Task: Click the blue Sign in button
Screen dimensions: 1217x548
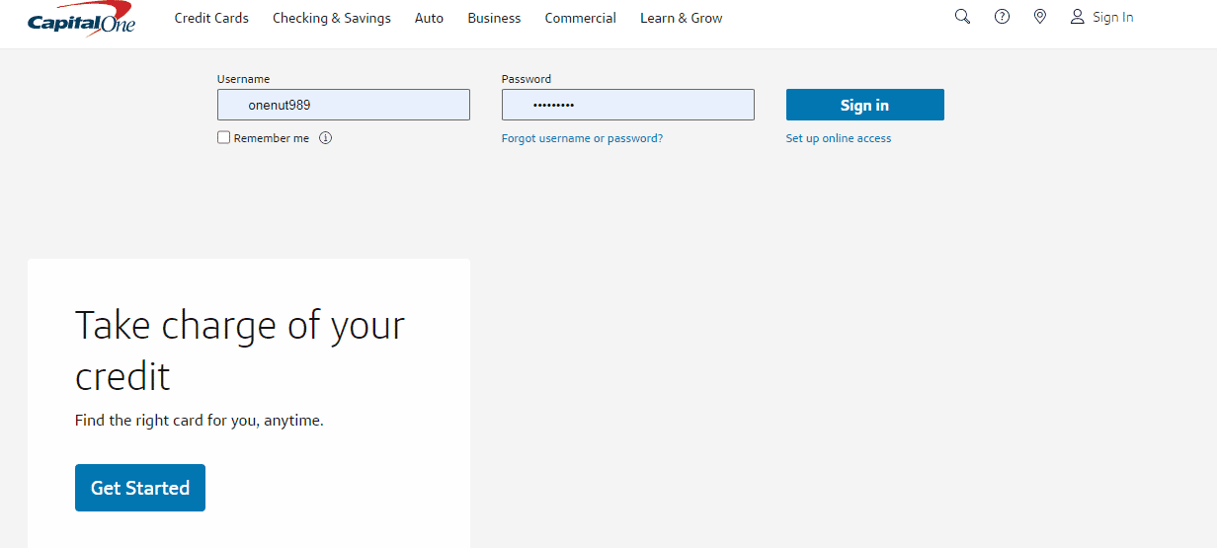Action: [x=865, y=105]
